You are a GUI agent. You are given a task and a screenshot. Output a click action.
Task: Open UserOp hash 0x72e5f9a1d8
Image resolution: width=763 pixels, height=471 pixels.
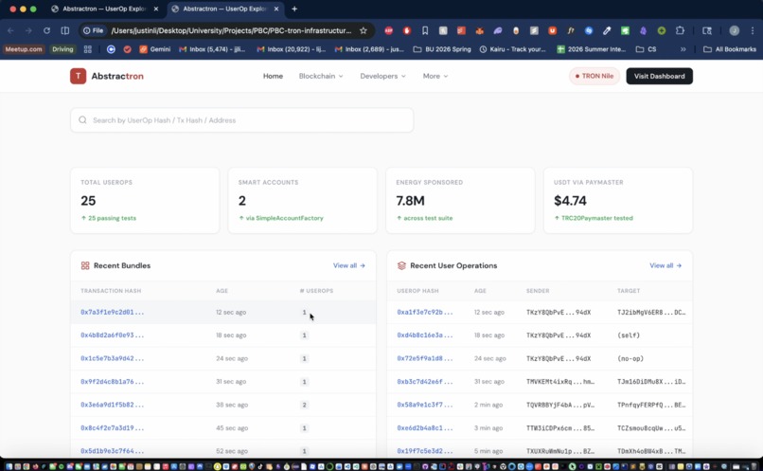(424, 358)
